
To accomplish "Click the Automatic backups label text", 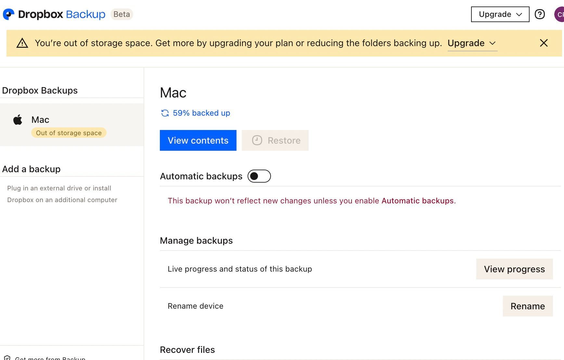I will pos(201,176).
